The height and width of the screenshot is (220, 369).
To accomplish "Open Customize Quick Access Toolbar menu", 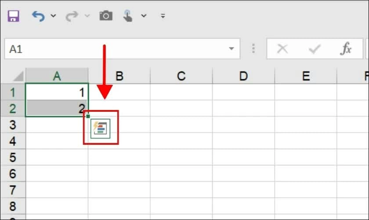I will pos(163,16).
